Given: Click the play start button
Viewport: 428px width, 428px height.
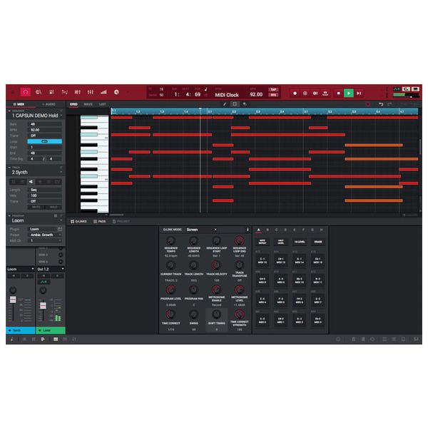Looking at the screenshot, I should pyautogui.click(x=359, y=93).
